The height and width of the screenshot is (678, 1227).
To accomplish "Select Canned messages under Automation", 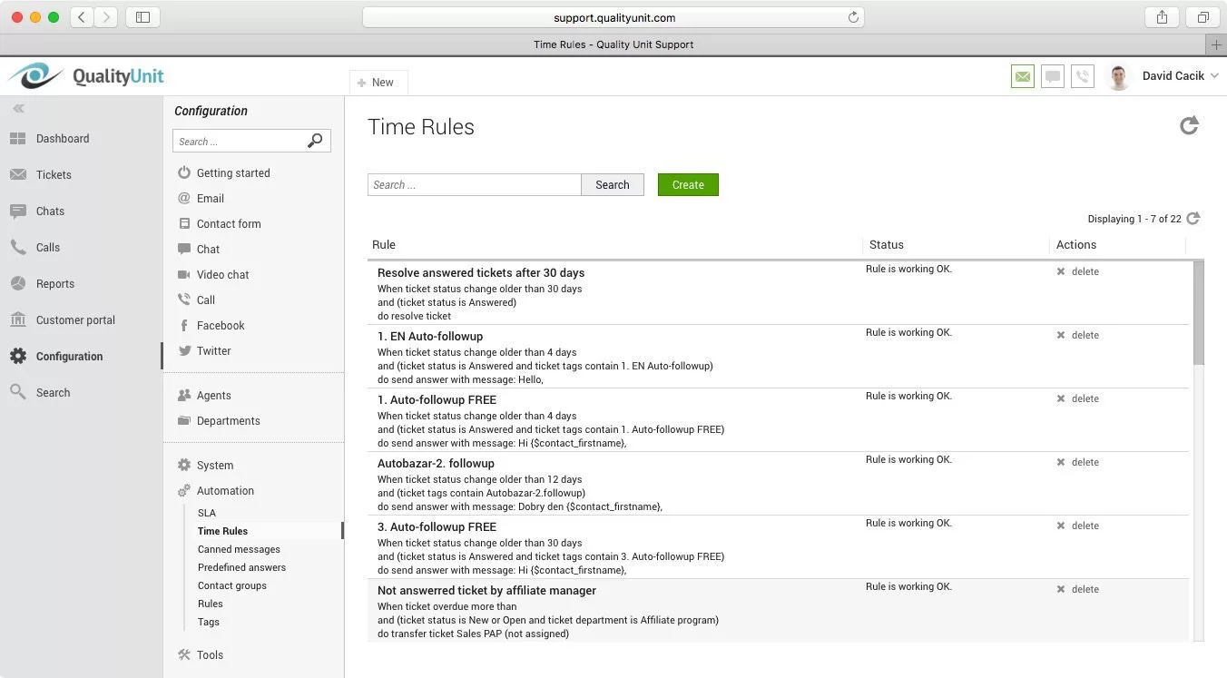I will coord(238,549).
